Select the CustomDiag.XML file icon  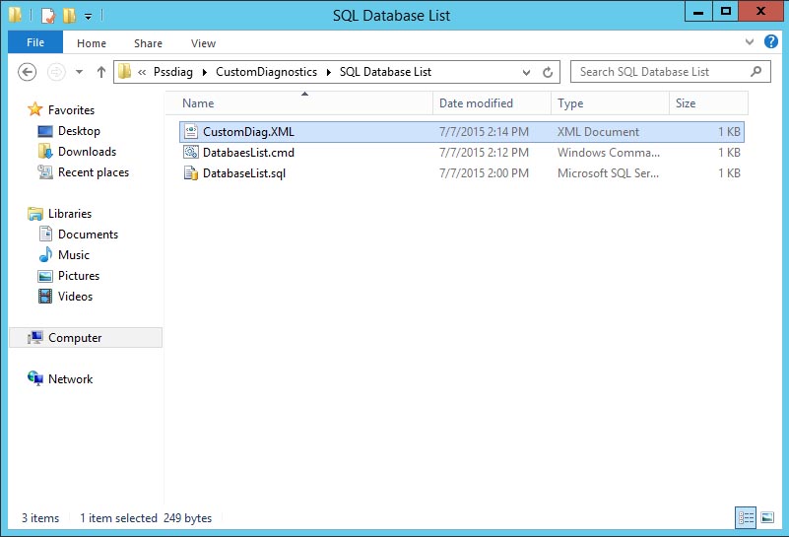point(191,131)
